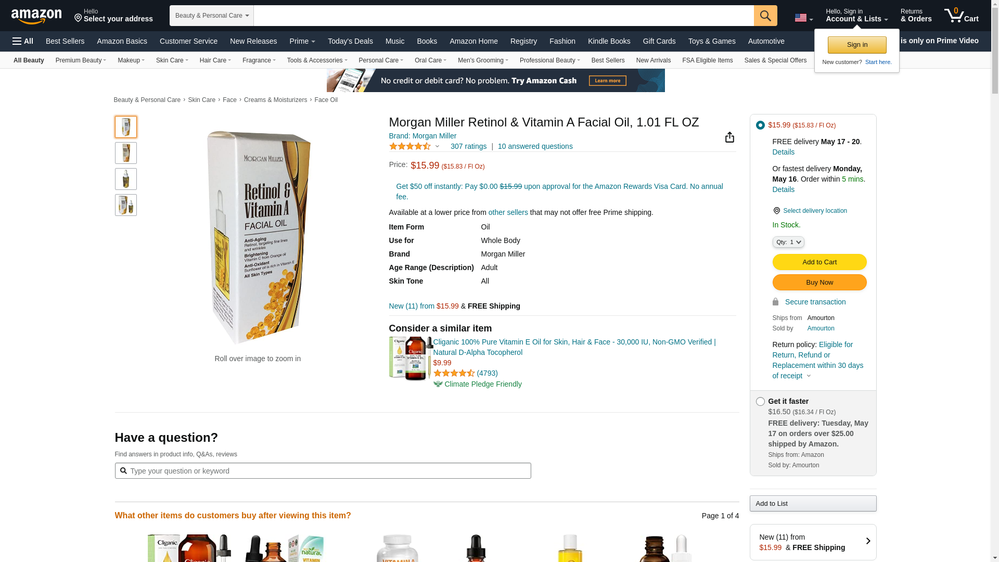
Task: Click the star rating icons under brand
Action: [410, 147]
